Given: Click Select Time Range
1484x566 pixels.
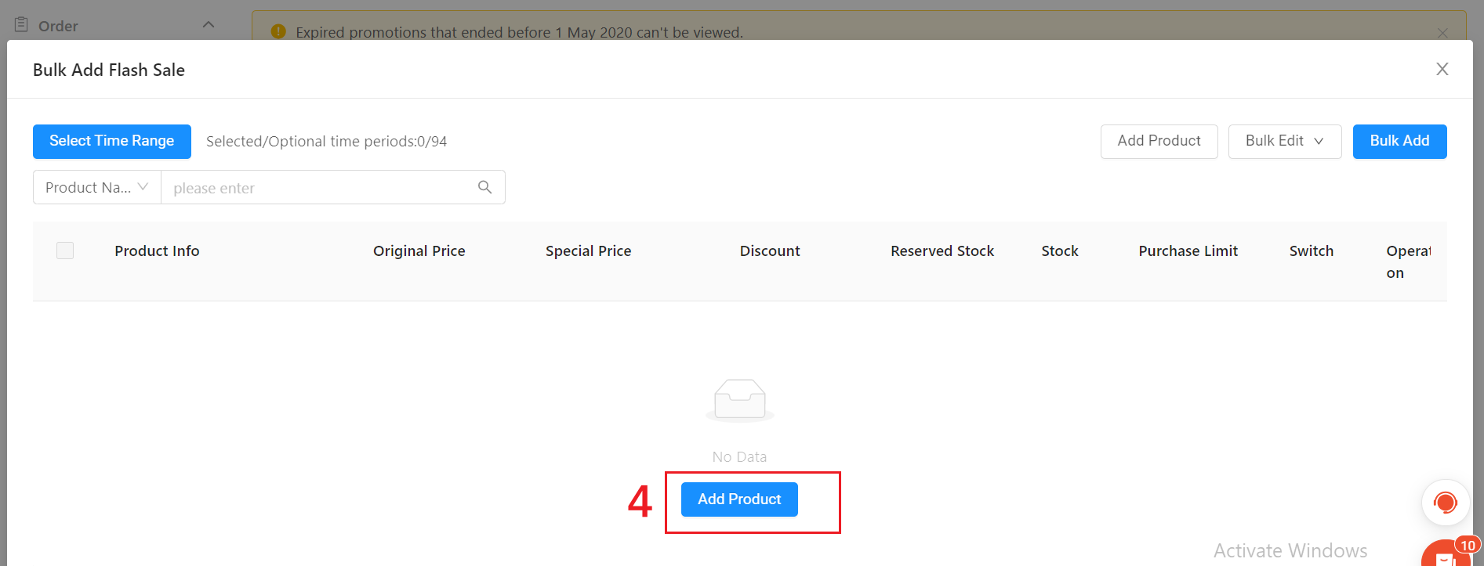Looking at the screenshot, I should pos(111,141).
